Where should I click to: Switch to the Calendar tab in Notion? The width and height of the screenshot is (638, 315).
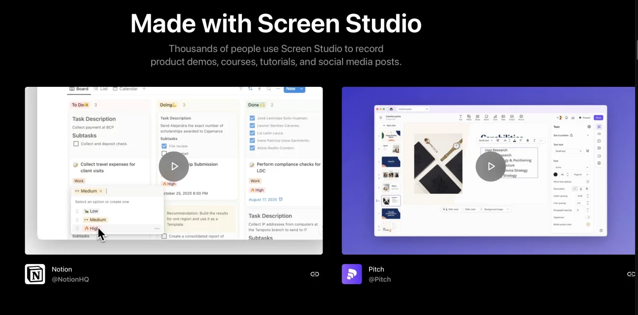125,89
